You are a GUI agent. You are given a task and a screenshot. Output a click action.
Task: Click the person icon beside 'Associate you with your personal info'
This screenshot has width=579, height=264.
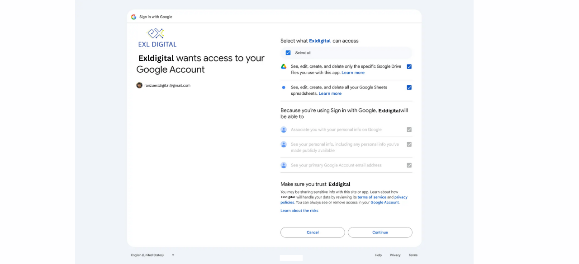[284, 130]
